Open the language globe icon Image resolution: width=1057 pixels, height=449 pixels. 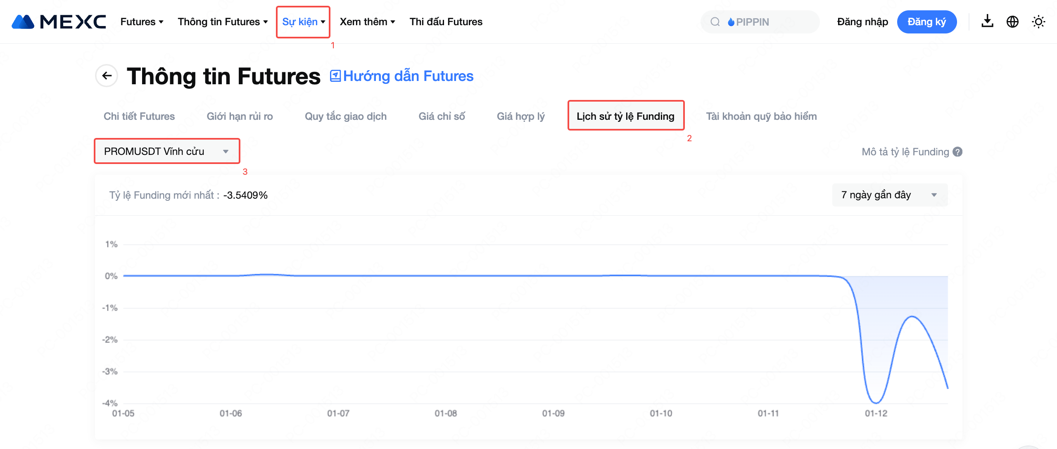pos(1012,21)
